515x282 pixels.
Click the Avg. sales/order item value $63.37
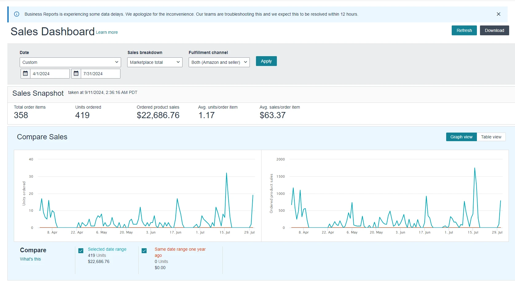tap(273, 115)
